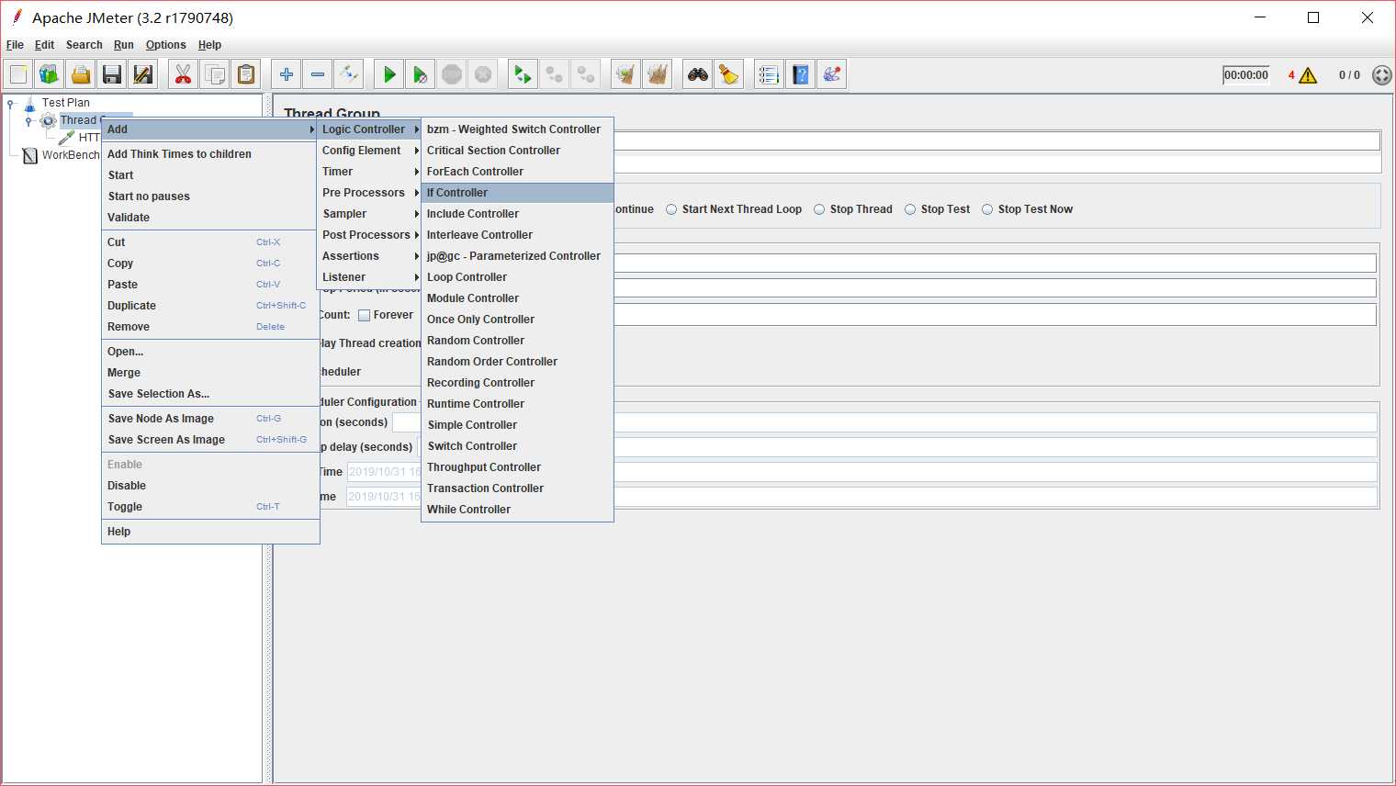Click the Search binoculars icon
The height and width of the screenshot is (786, 1396).
click(698, 74)
